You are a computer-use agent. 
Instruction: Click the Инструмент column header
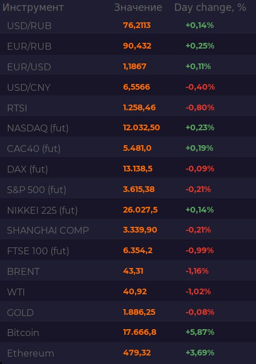[x=33, y=7]
